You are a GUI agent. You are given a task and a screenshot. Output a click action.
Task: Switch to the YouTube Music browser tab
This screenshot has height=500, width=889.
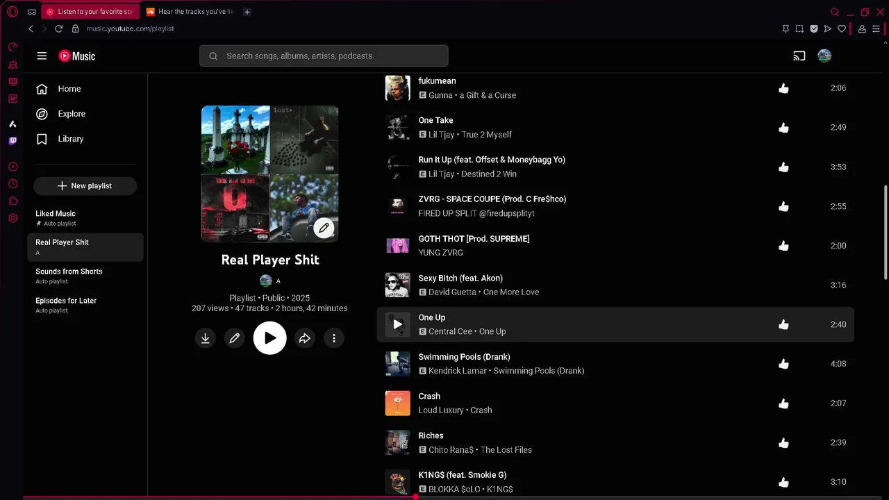pyautogui.click(x=90, y=12)
